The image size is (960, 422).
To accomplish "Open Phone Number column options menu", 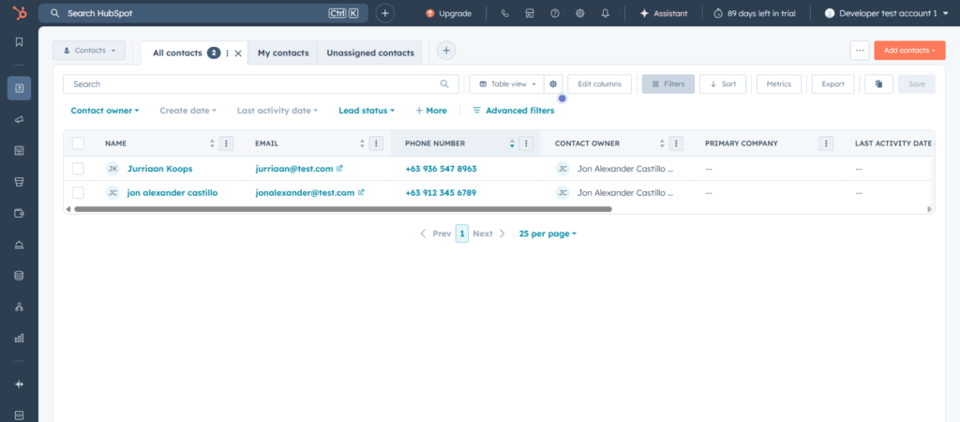I will point(526,143).
